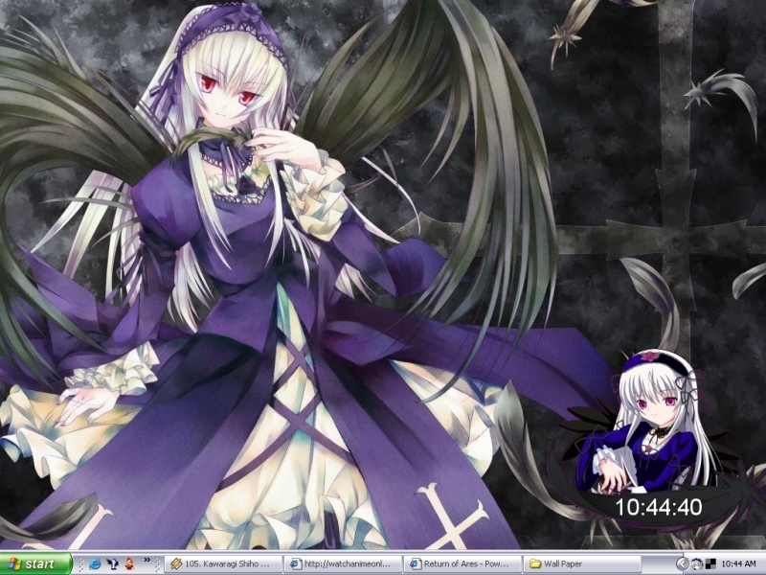Click the 10:44 AM taskbar clock
766x575 pixels.
click(x=738, y=564)
